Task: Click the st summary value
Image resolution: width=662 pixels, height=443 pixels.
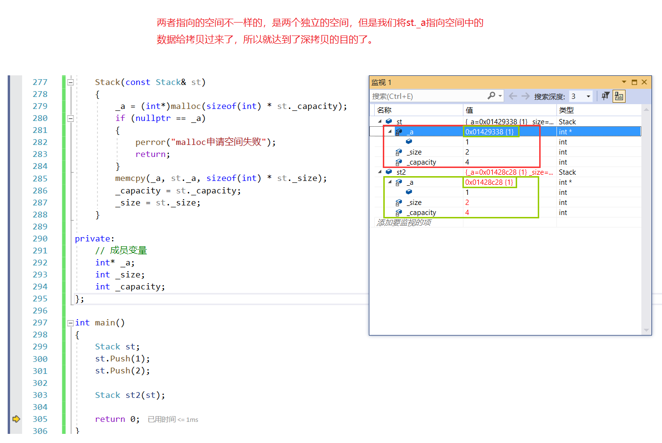Action: coord(509,122)
